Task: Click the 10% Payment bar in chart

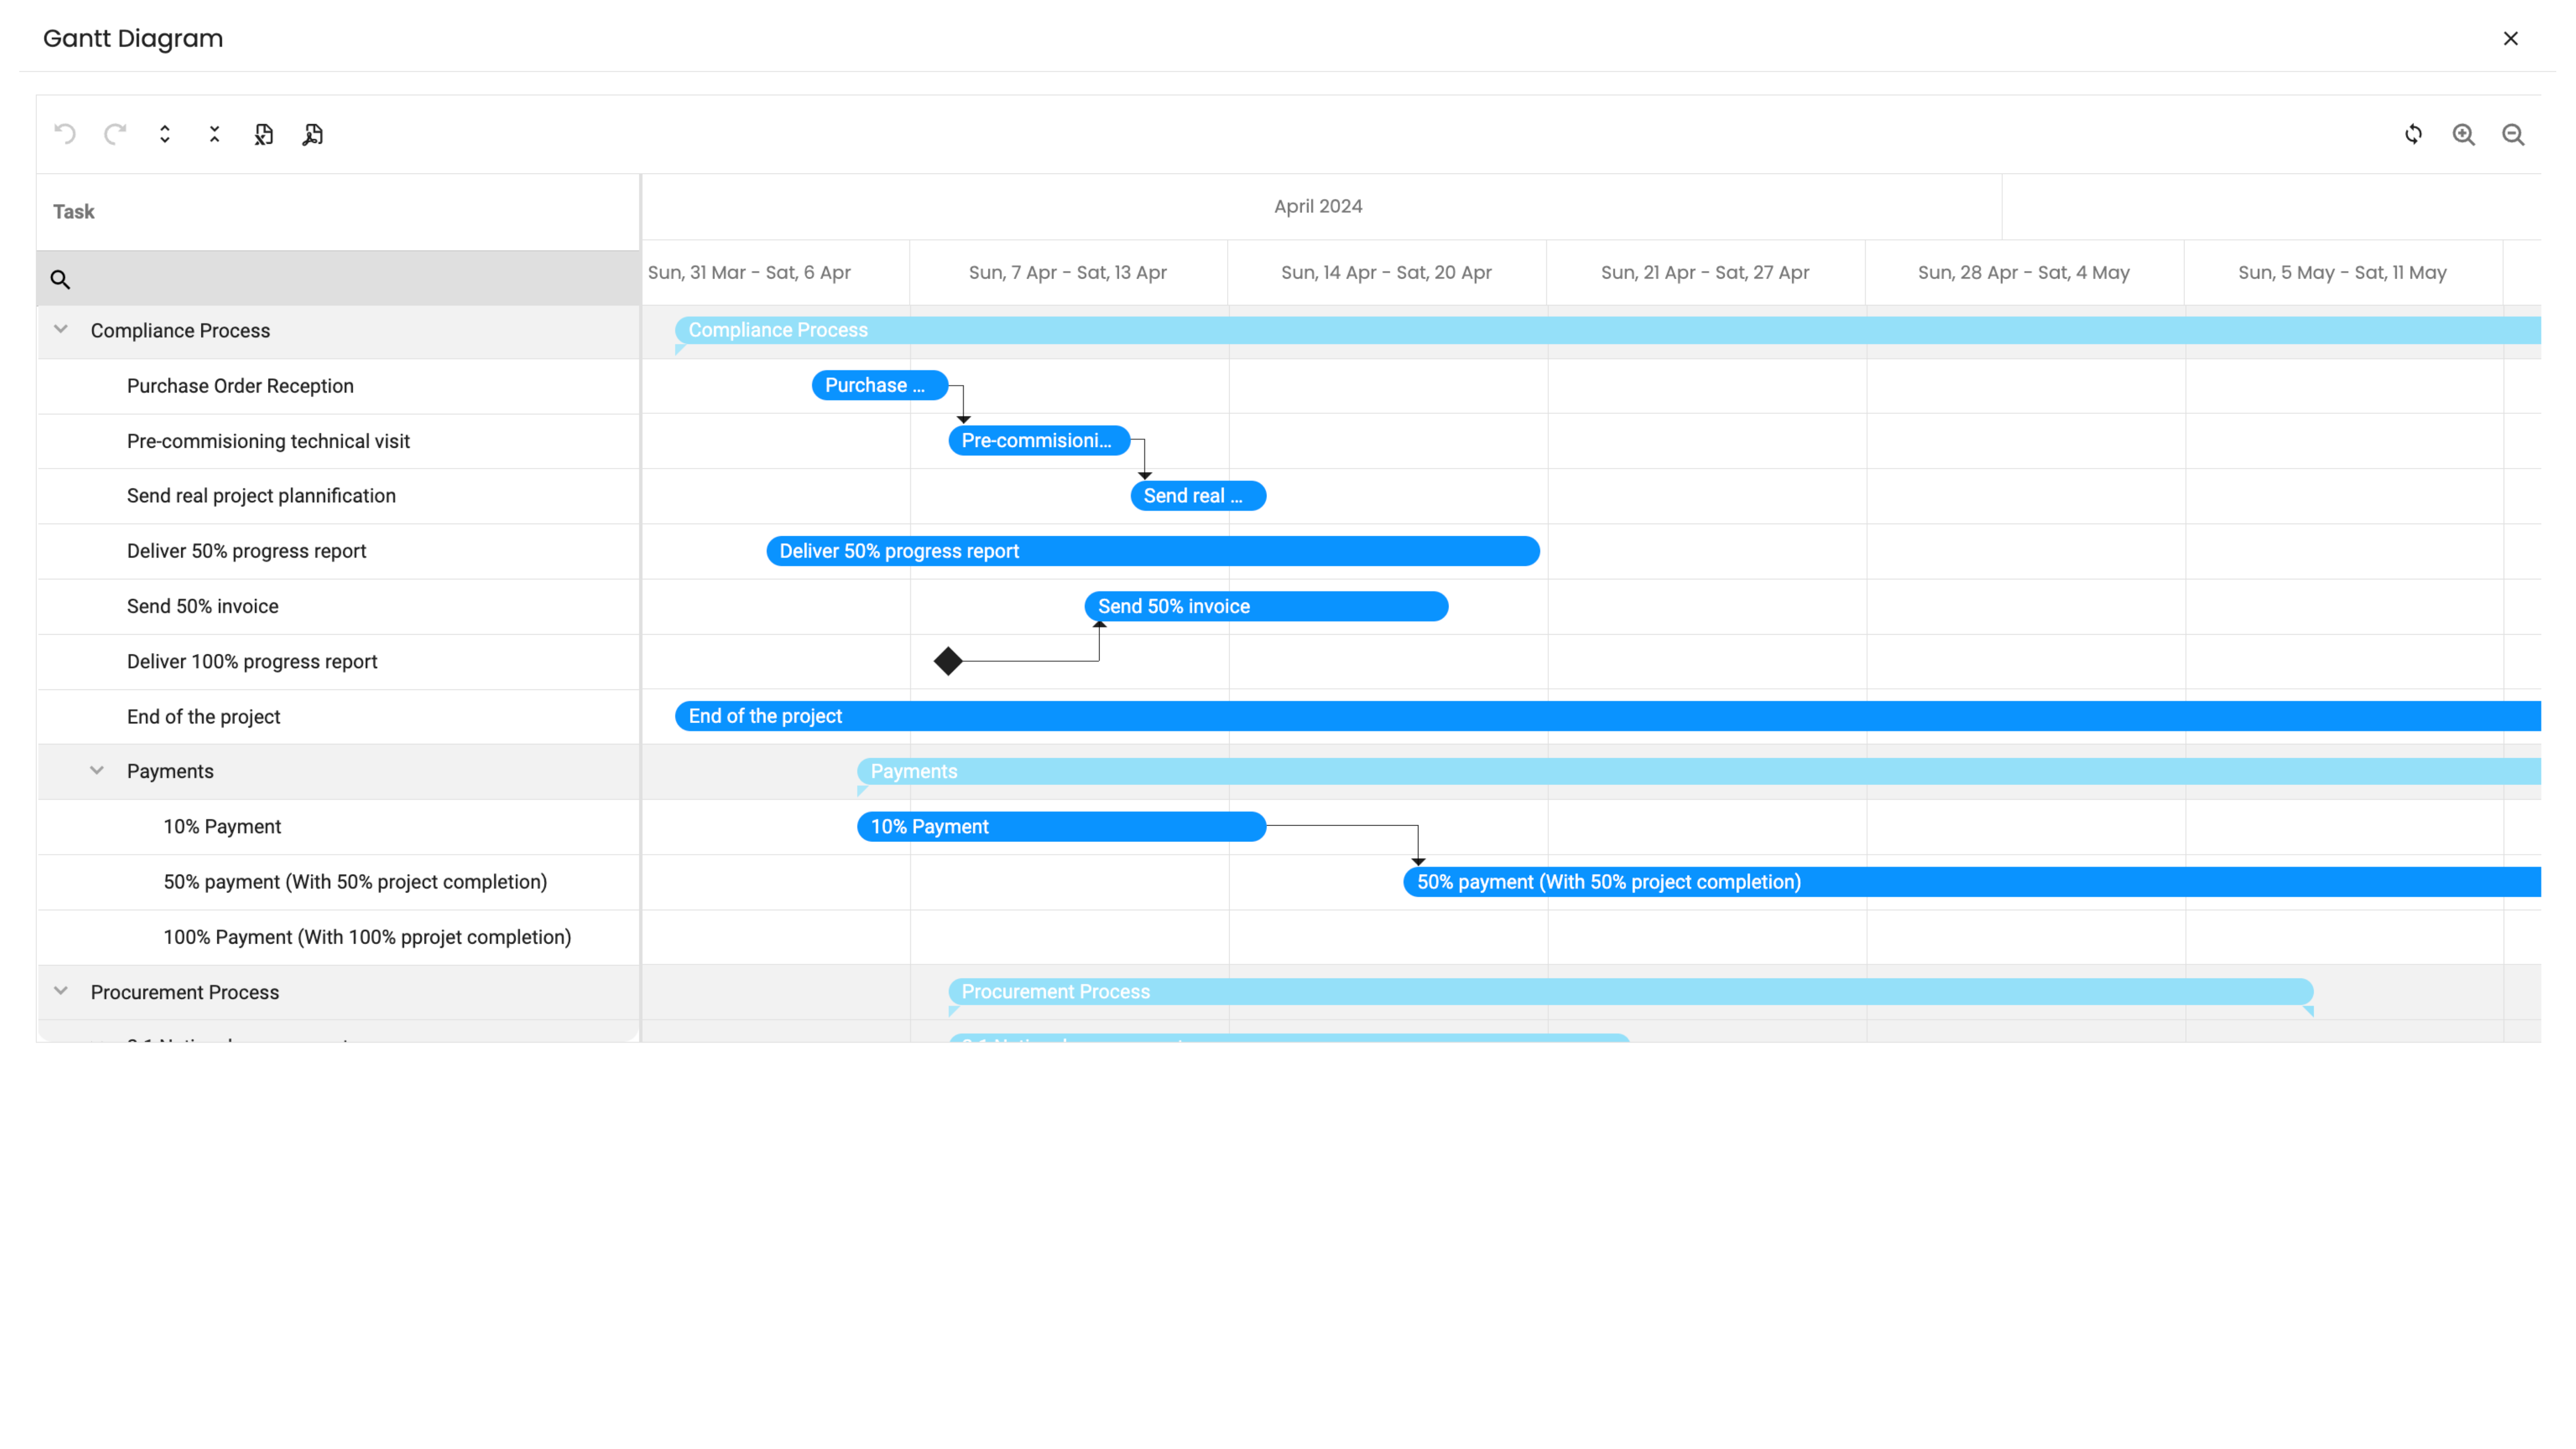Action: click(1062, 826)
